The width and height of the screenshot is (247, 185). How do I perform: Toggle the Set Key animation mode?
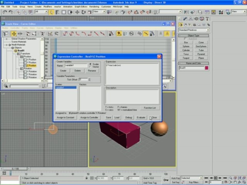175,182
